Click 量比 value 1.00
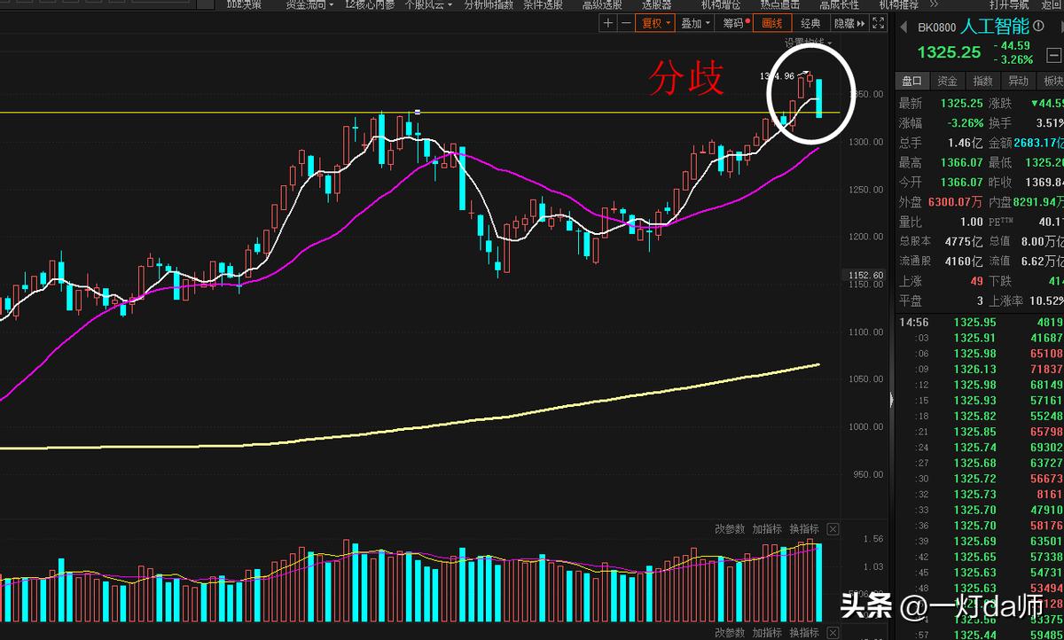Viewport: 1064px width, 640px height. click(x=971, y=222)
